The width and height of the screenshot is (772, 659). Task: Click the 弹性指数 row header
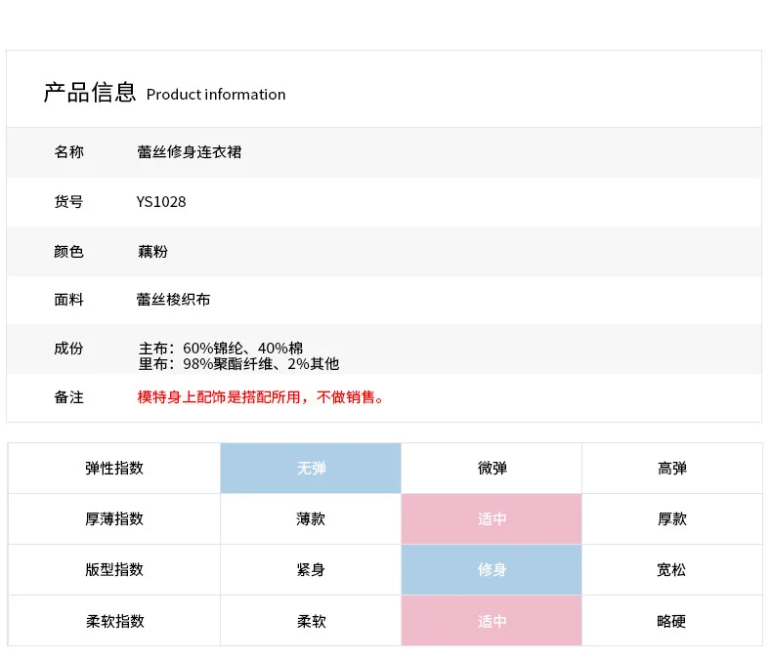click(114, 469)
